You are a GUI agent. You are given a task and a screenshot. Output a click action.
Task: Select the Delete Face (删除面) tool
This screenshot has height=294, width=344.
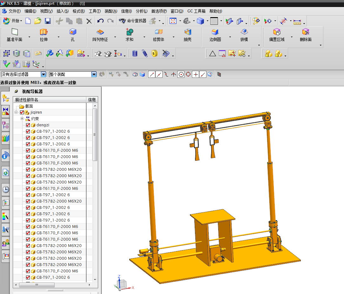[x=306, y=32]
